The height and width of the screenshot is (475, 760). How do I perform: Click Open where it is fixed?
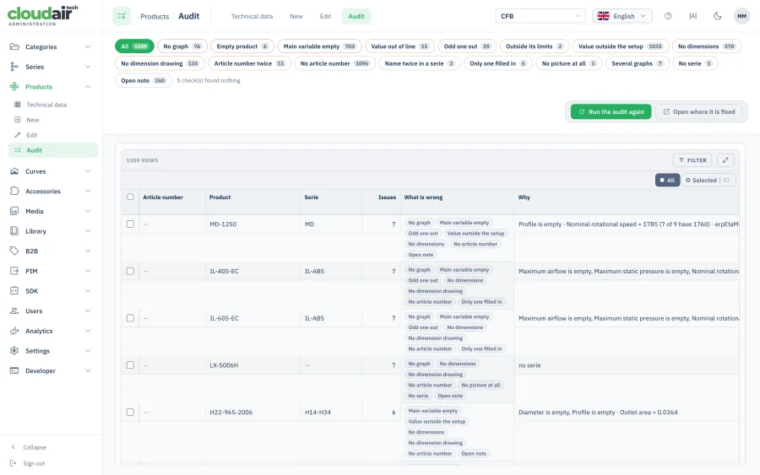point(699,112)
